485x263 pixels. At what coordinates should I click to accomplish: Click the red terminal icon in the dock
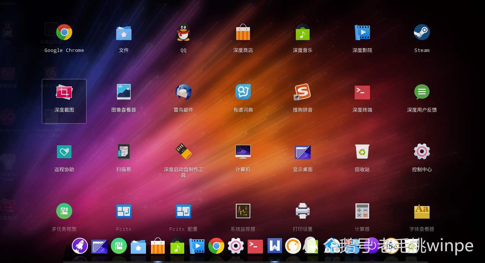255,246
